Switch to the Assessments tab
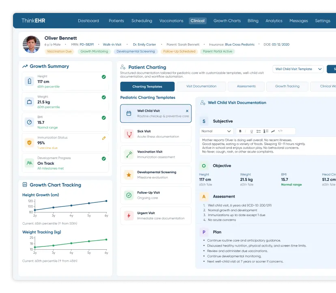Viewport: 336px width, 293px height. [x=246, y=86]
